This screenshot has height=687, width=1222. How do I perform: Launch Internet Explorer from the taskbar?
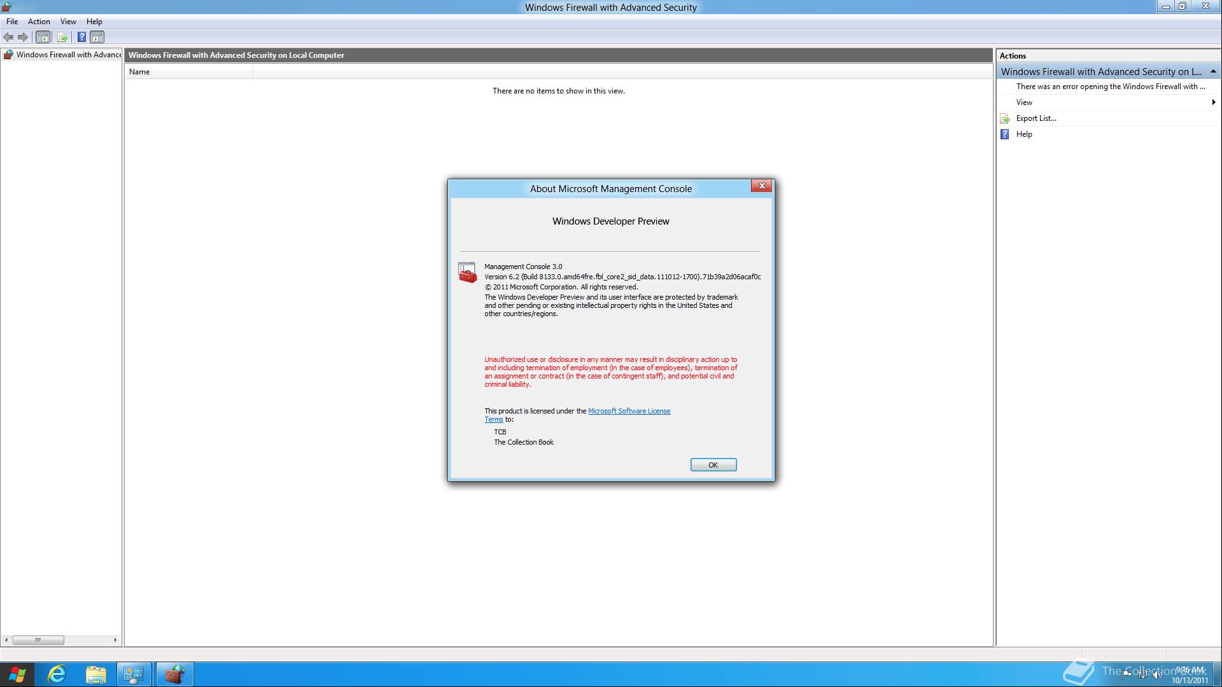tap(57, 674)
